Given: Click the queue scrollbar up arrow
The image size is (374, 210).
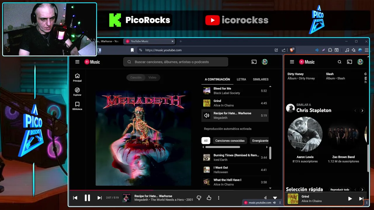Looking at the screenshot, I should [x=270, y=87].
